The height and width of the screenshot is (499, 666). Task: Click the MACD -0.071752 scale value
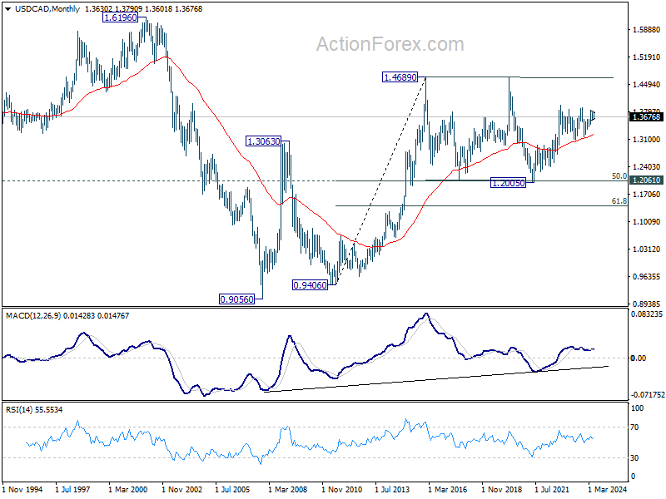click(648, 394)
